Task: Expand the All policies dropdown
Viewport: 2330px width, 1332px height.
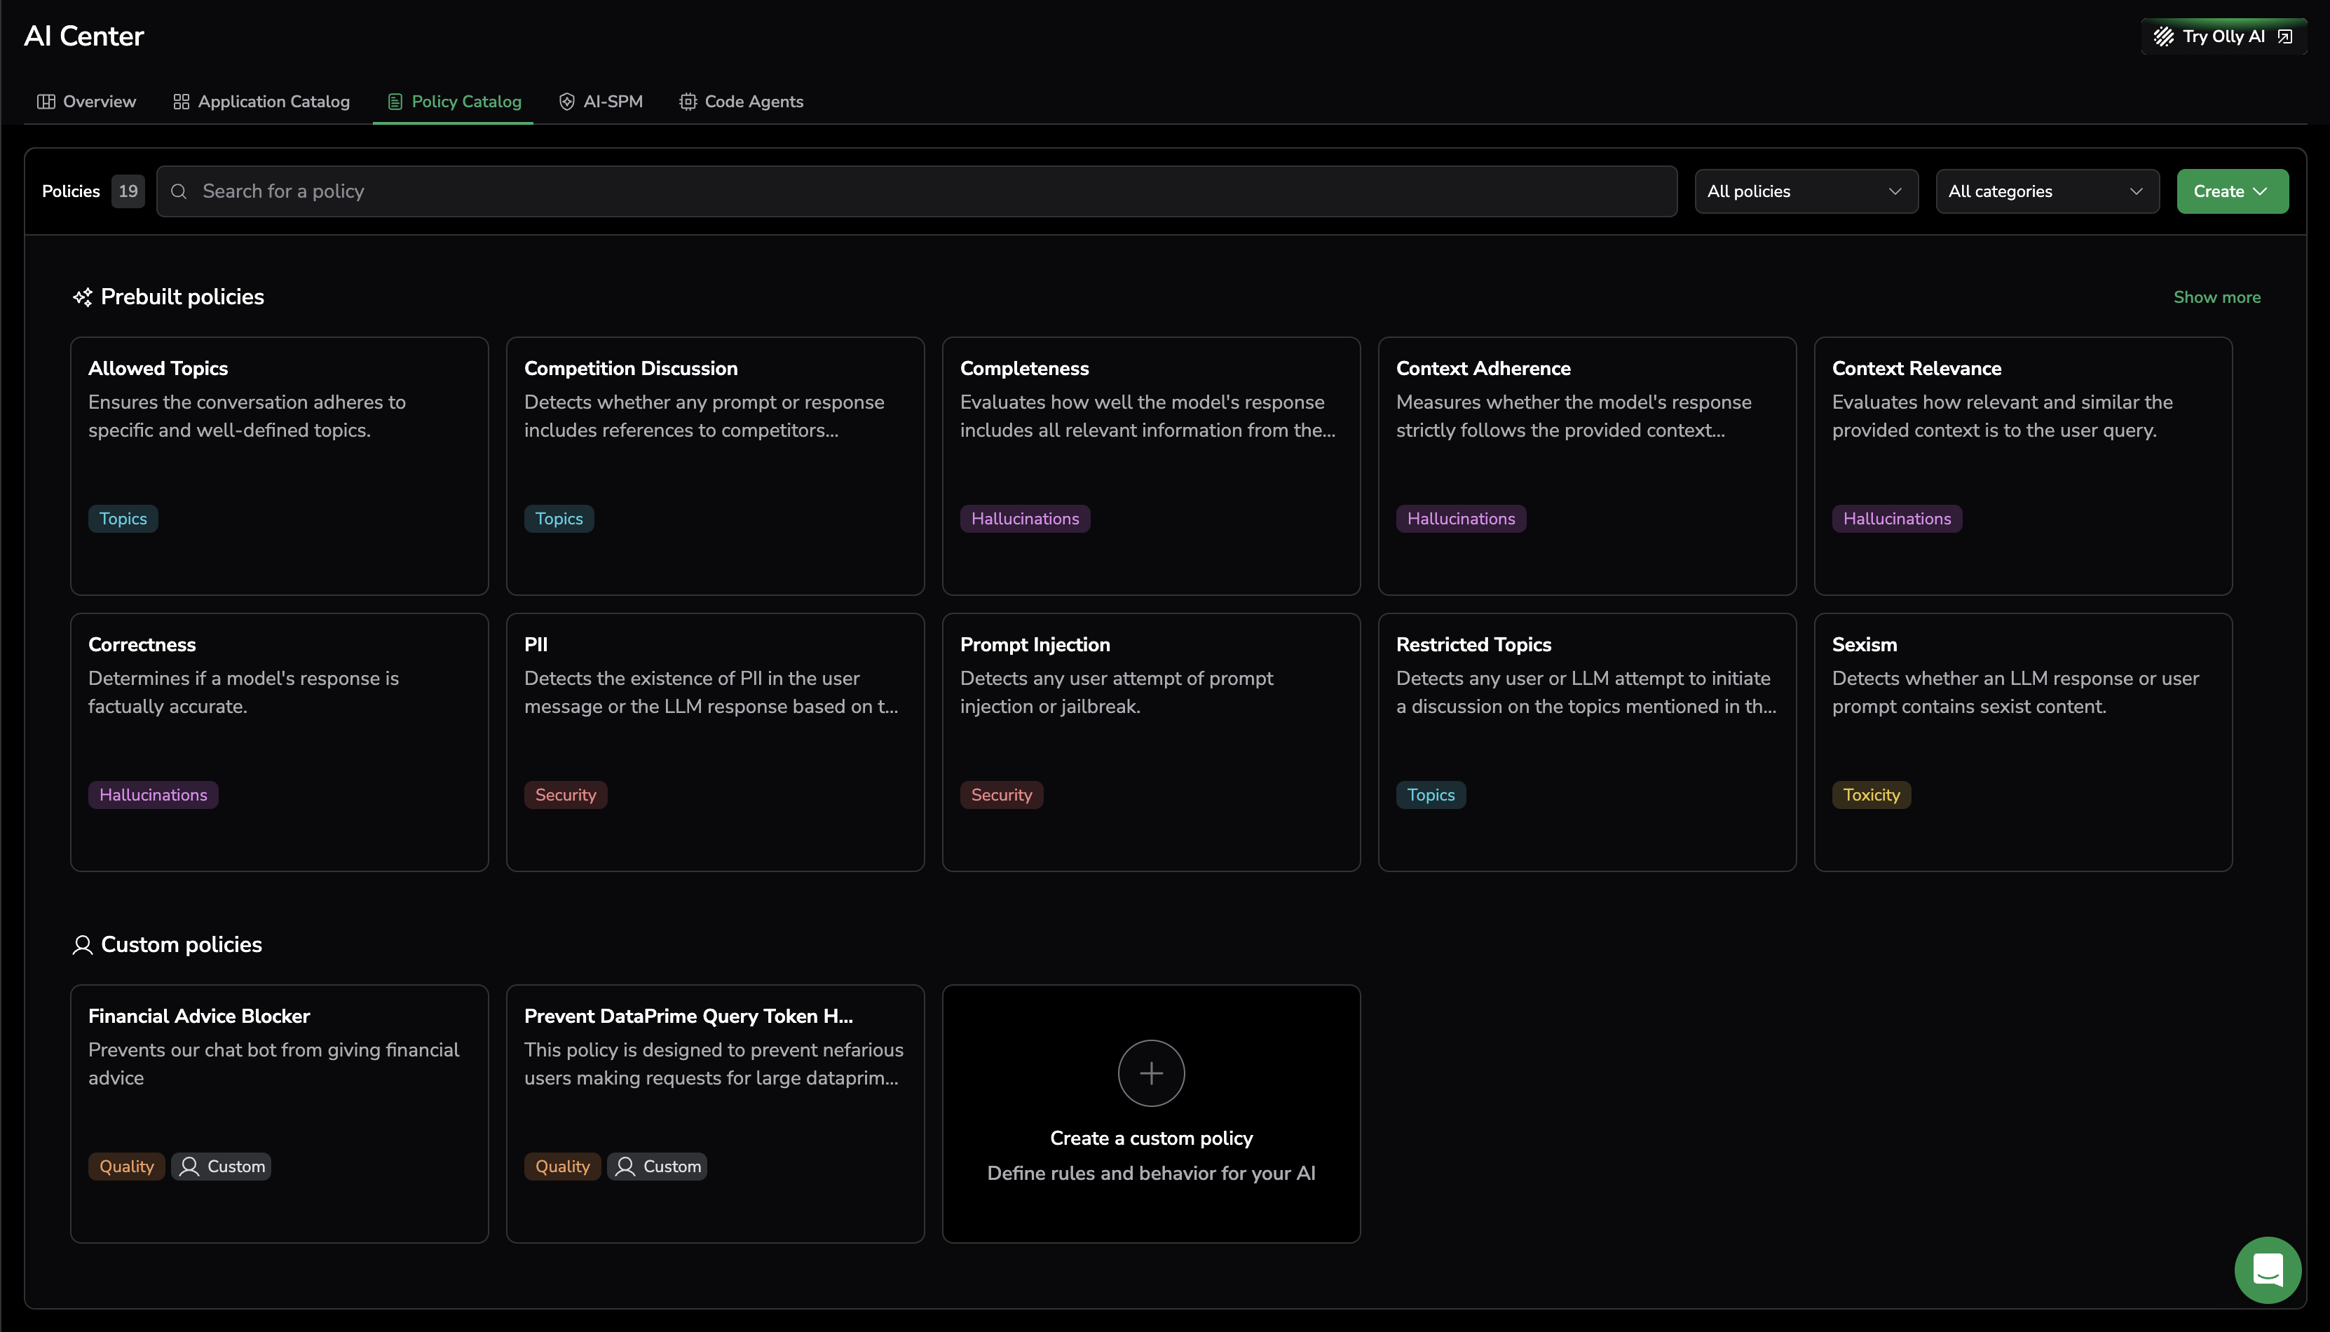Action: [1806, 191]
